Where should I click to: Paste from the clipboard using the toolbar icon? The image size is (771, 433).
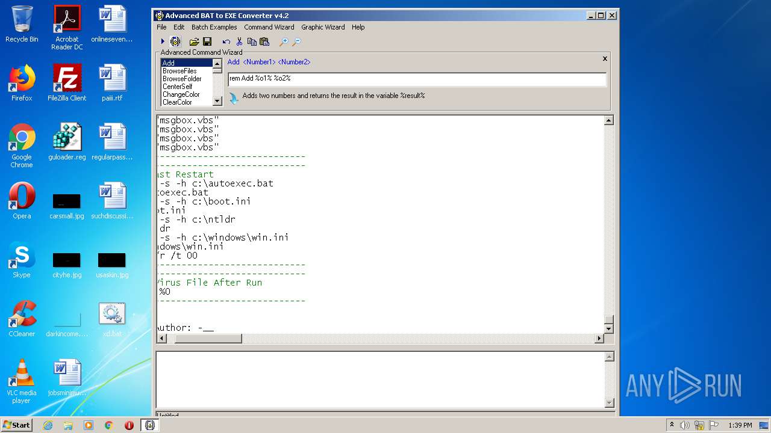click(x=264, y=41)
